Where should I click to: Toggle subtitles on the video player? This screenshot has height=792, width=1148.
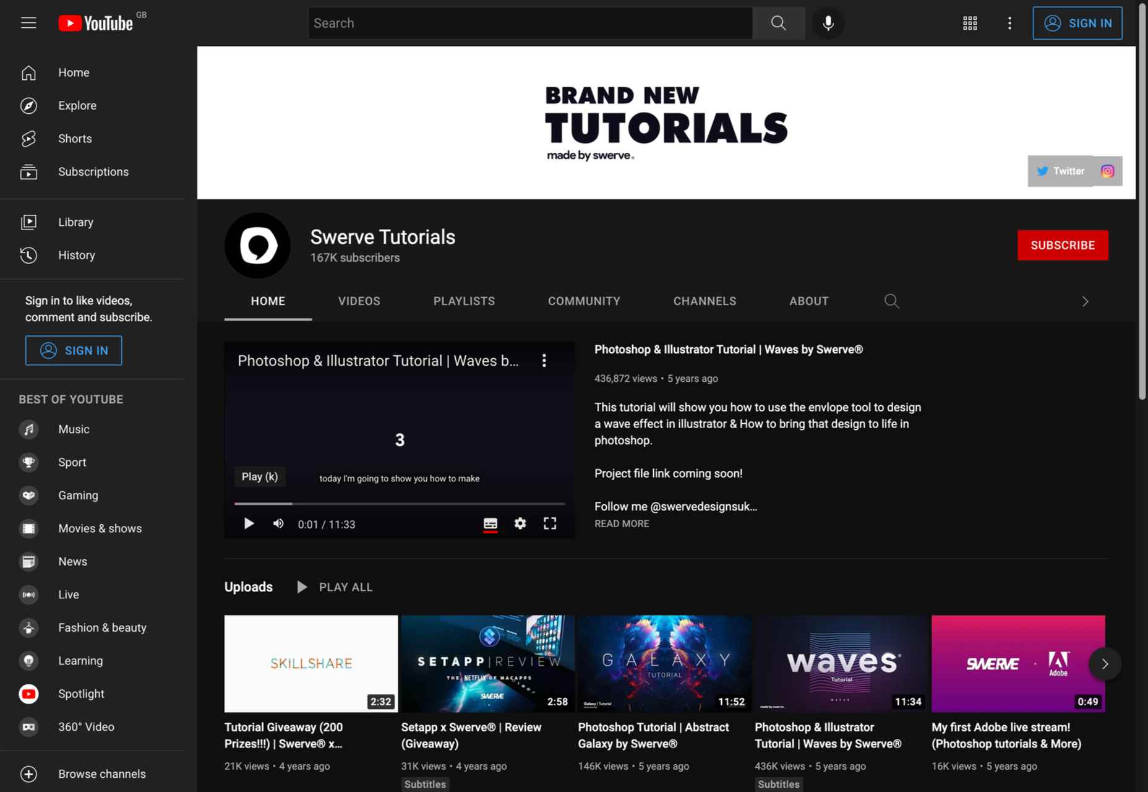pos(490,524)
